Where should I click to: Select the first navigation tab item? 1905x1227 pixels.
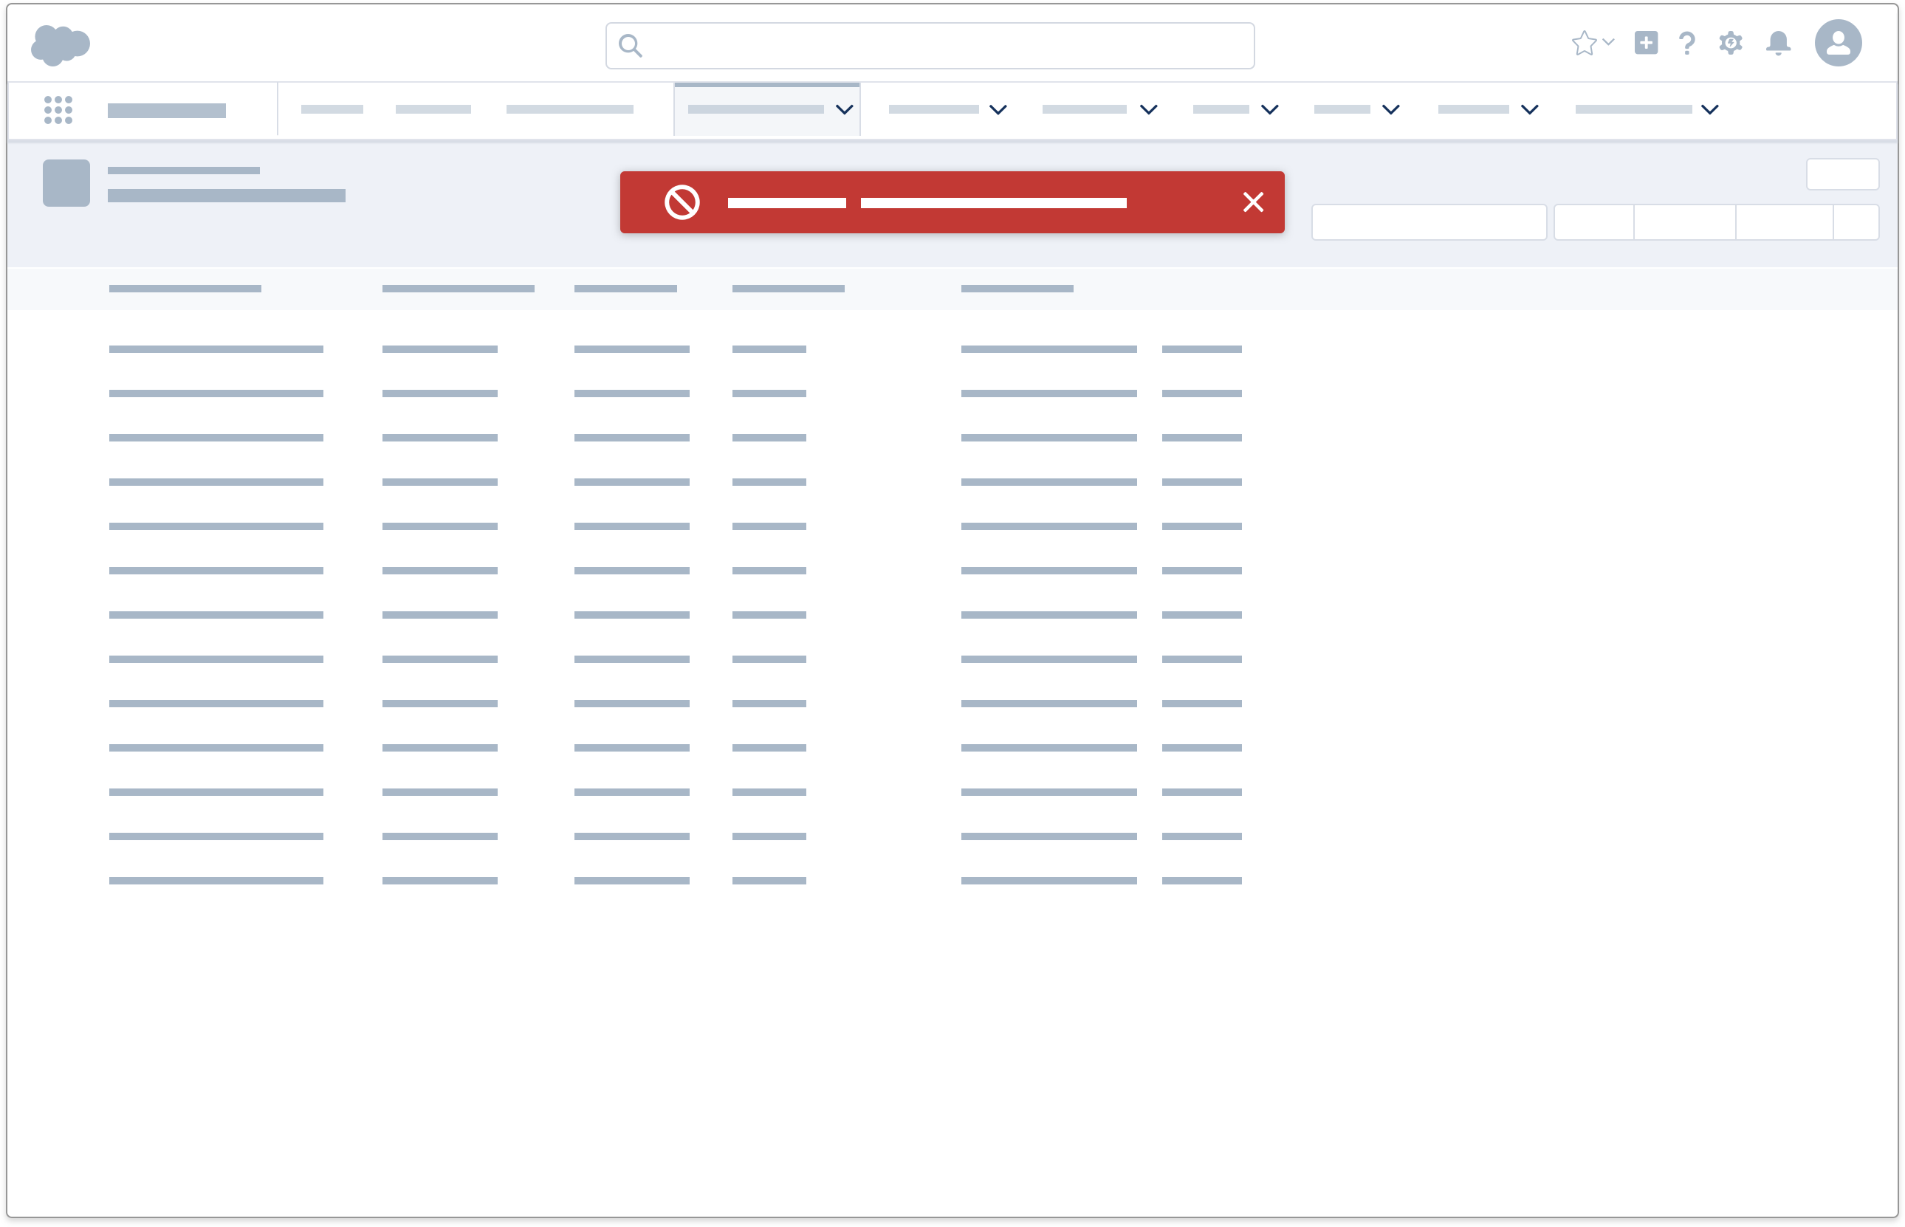(x=332, y=110)
